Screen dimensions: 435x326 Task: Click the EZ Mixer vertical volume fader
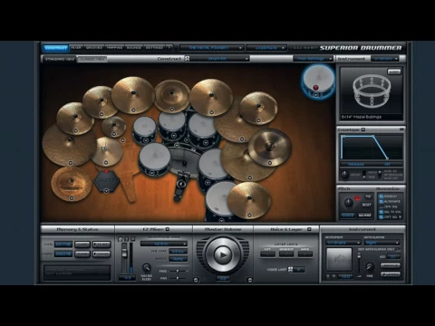click(124, 254)
